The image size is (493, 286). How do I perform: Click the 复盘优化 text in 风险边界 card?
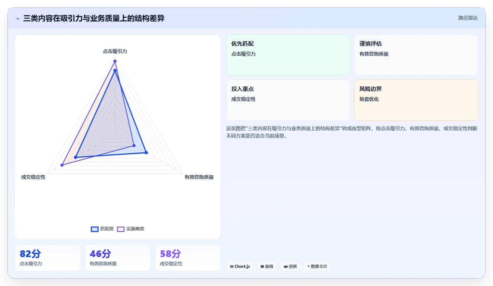point(369,99)
